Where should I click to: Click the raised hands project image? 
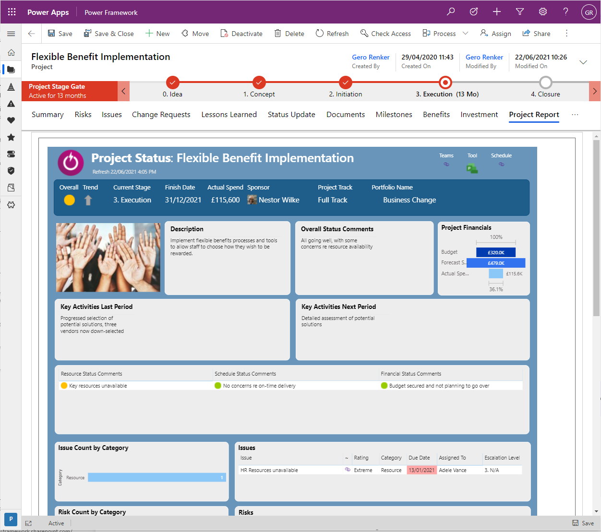[x=108, y=257]
